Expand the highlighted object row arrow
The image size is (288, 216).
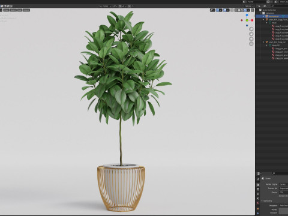click(x=263, y=16)
